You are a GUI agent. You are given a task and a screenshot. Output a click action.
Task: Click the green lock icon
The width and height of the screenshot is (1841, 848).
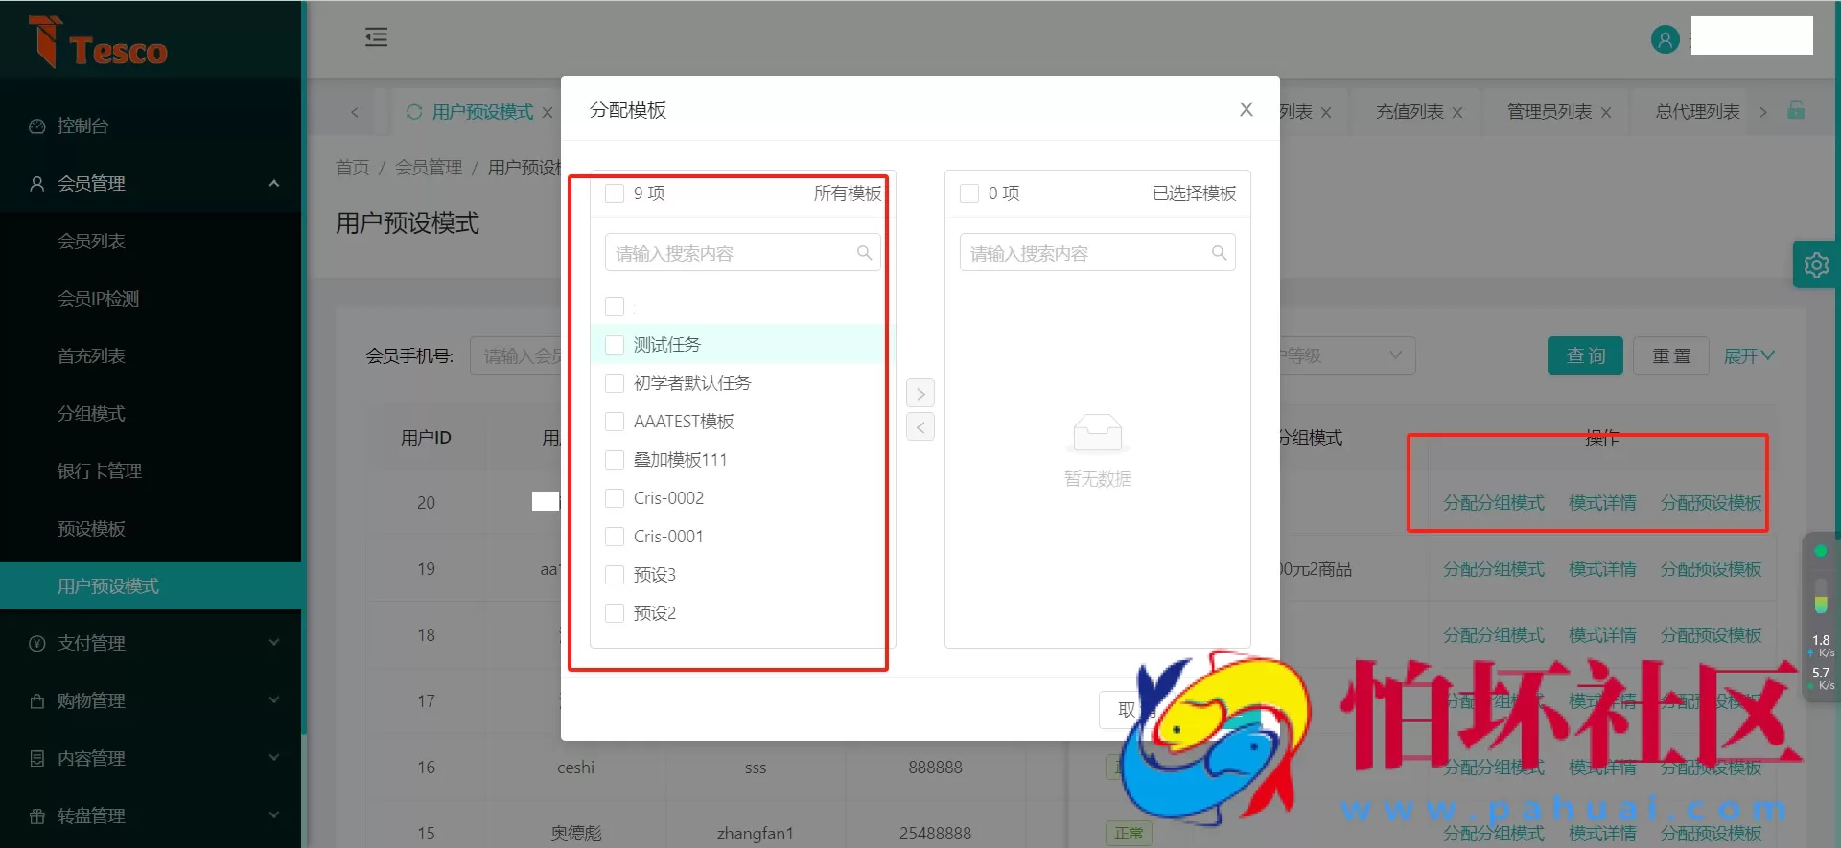pyautogui.click(x=1796, y=110)
